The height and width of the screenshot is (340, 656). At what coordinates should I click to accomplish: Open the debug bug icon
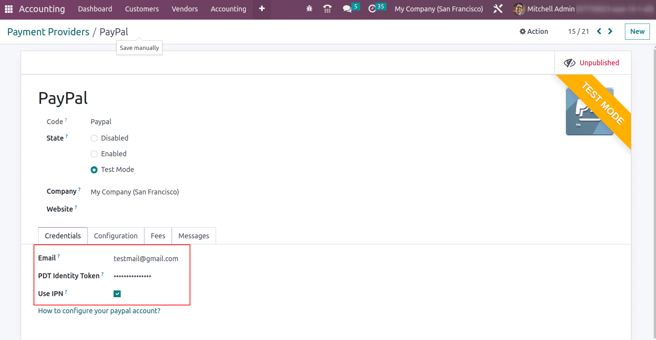click(x=309, y=9)
